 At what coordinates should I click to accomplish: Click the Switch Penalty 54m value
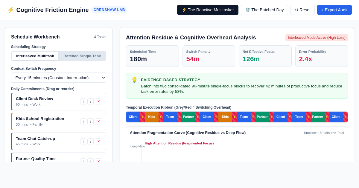(193, 59)
